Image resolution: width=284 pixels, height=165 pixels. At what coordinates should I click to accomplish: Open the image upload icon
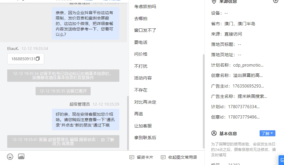21,156
